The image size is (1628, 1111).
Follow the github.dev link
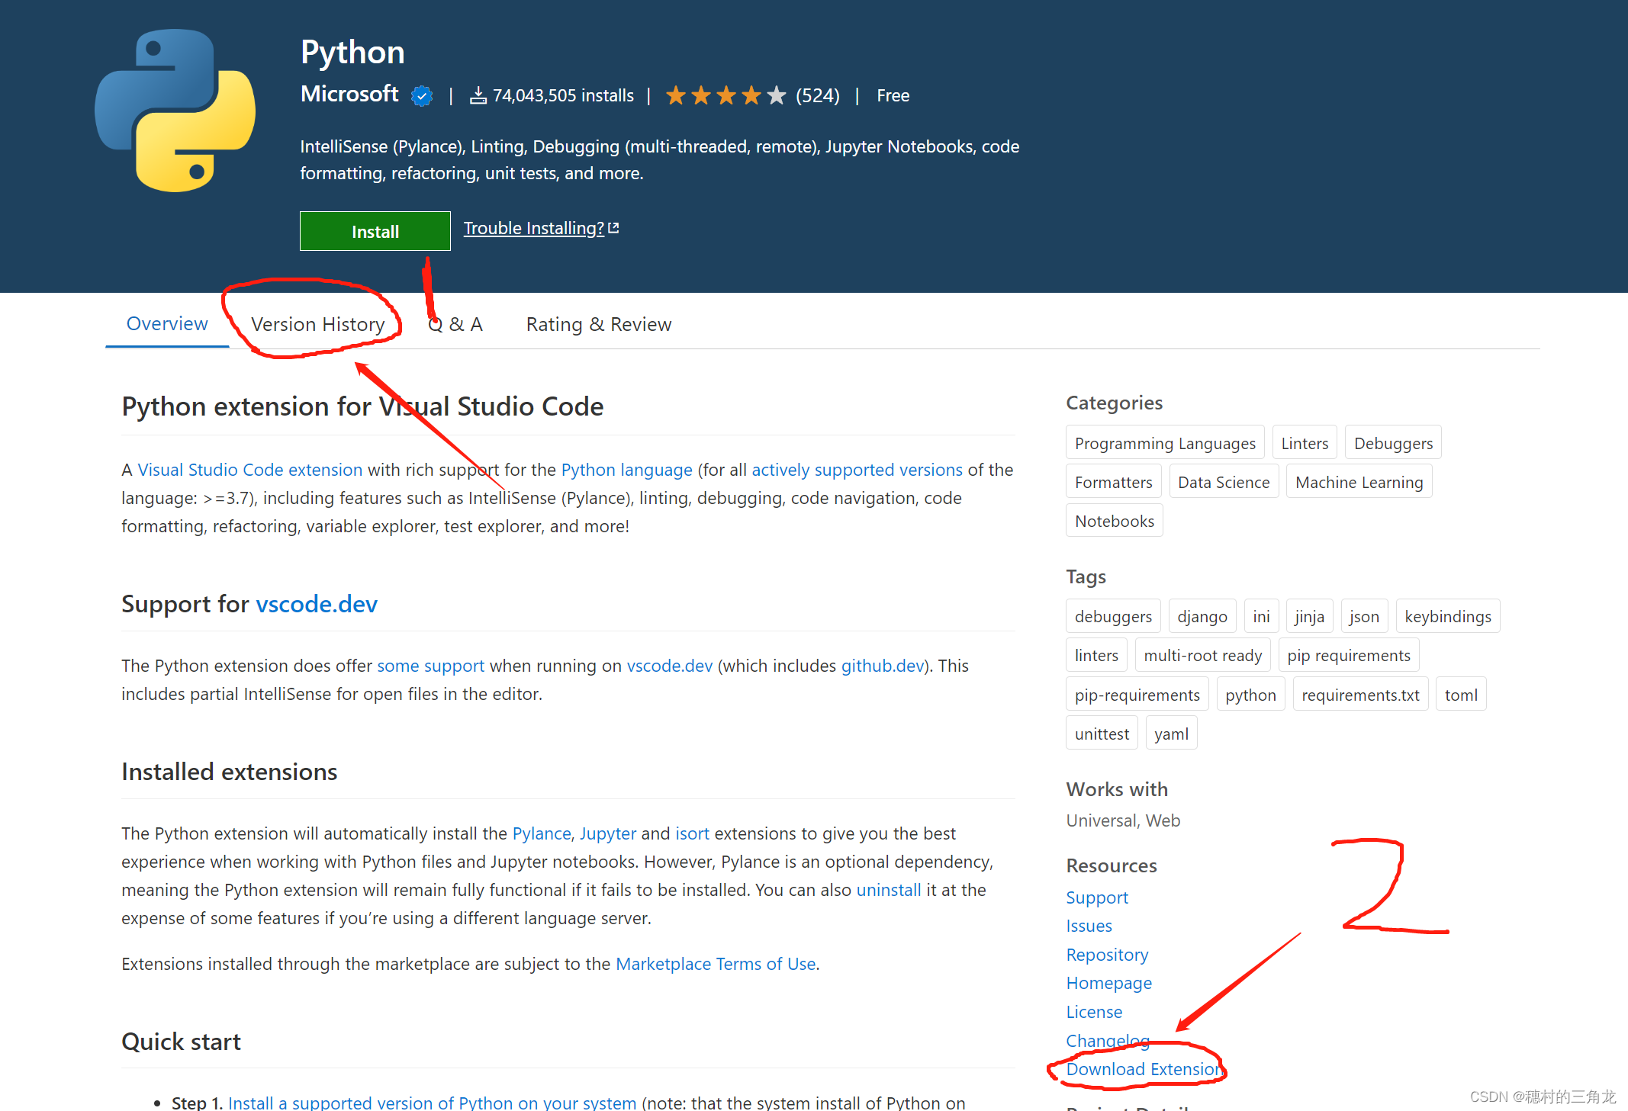coord(883,666)
